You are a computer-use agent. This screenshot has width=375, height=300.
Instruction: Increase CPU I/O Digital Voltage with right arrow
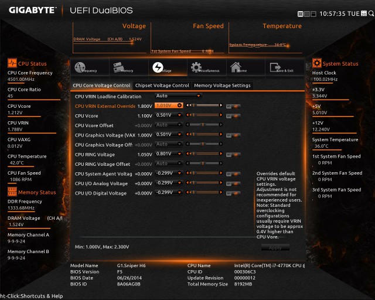point(221,192)
